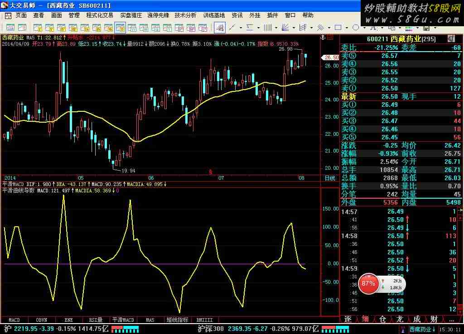Select the 15-minute period chart icon
The image size is (464, 334).
pyautogui.click(x=61, y=28)
